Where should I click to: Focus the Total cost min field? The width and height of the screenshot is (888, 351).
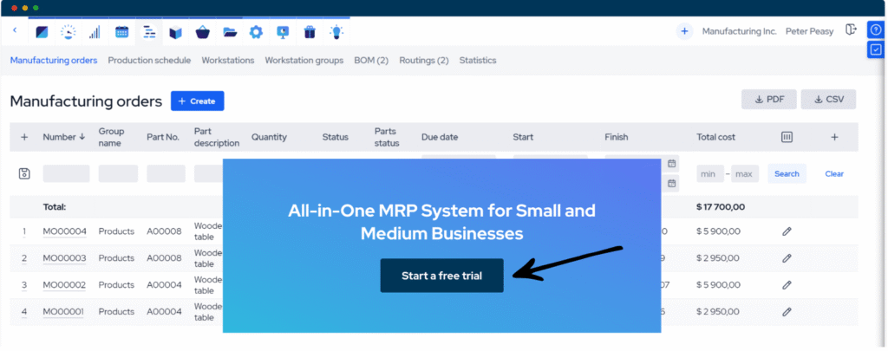click(710, 174)
